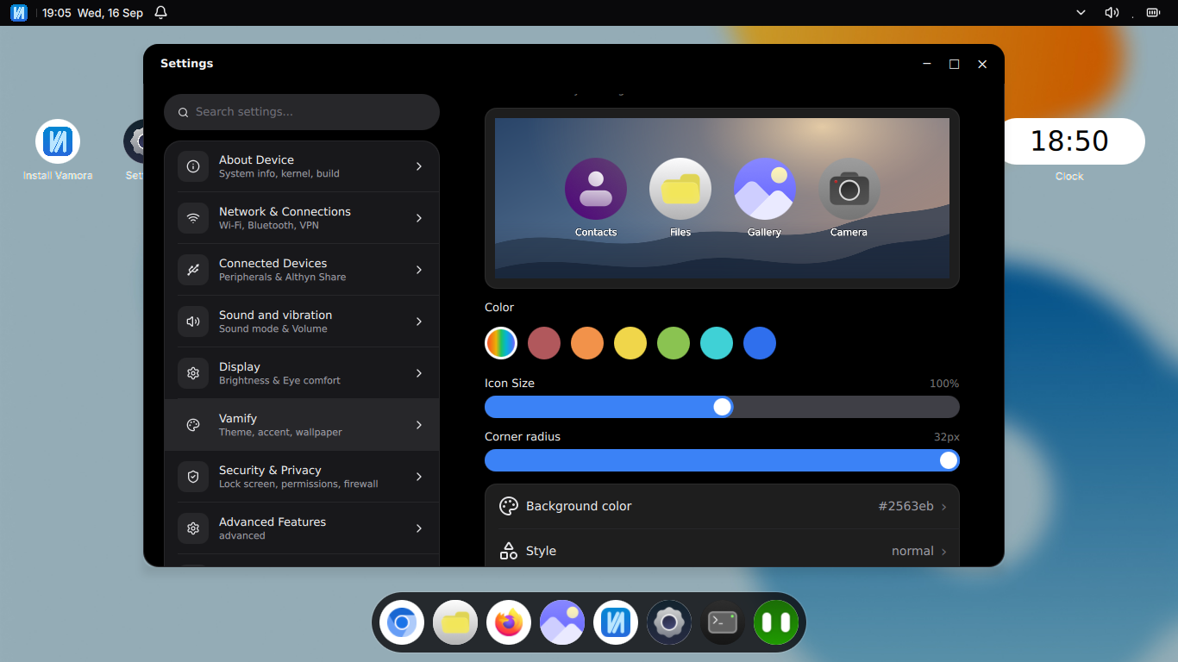
Task: Open Network & Connections settings
Action: coord(302,218)
